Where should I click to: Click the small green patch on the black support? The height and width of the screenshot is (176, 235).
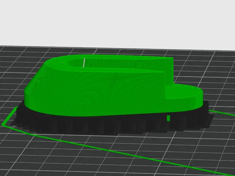(x=168, y=118)
